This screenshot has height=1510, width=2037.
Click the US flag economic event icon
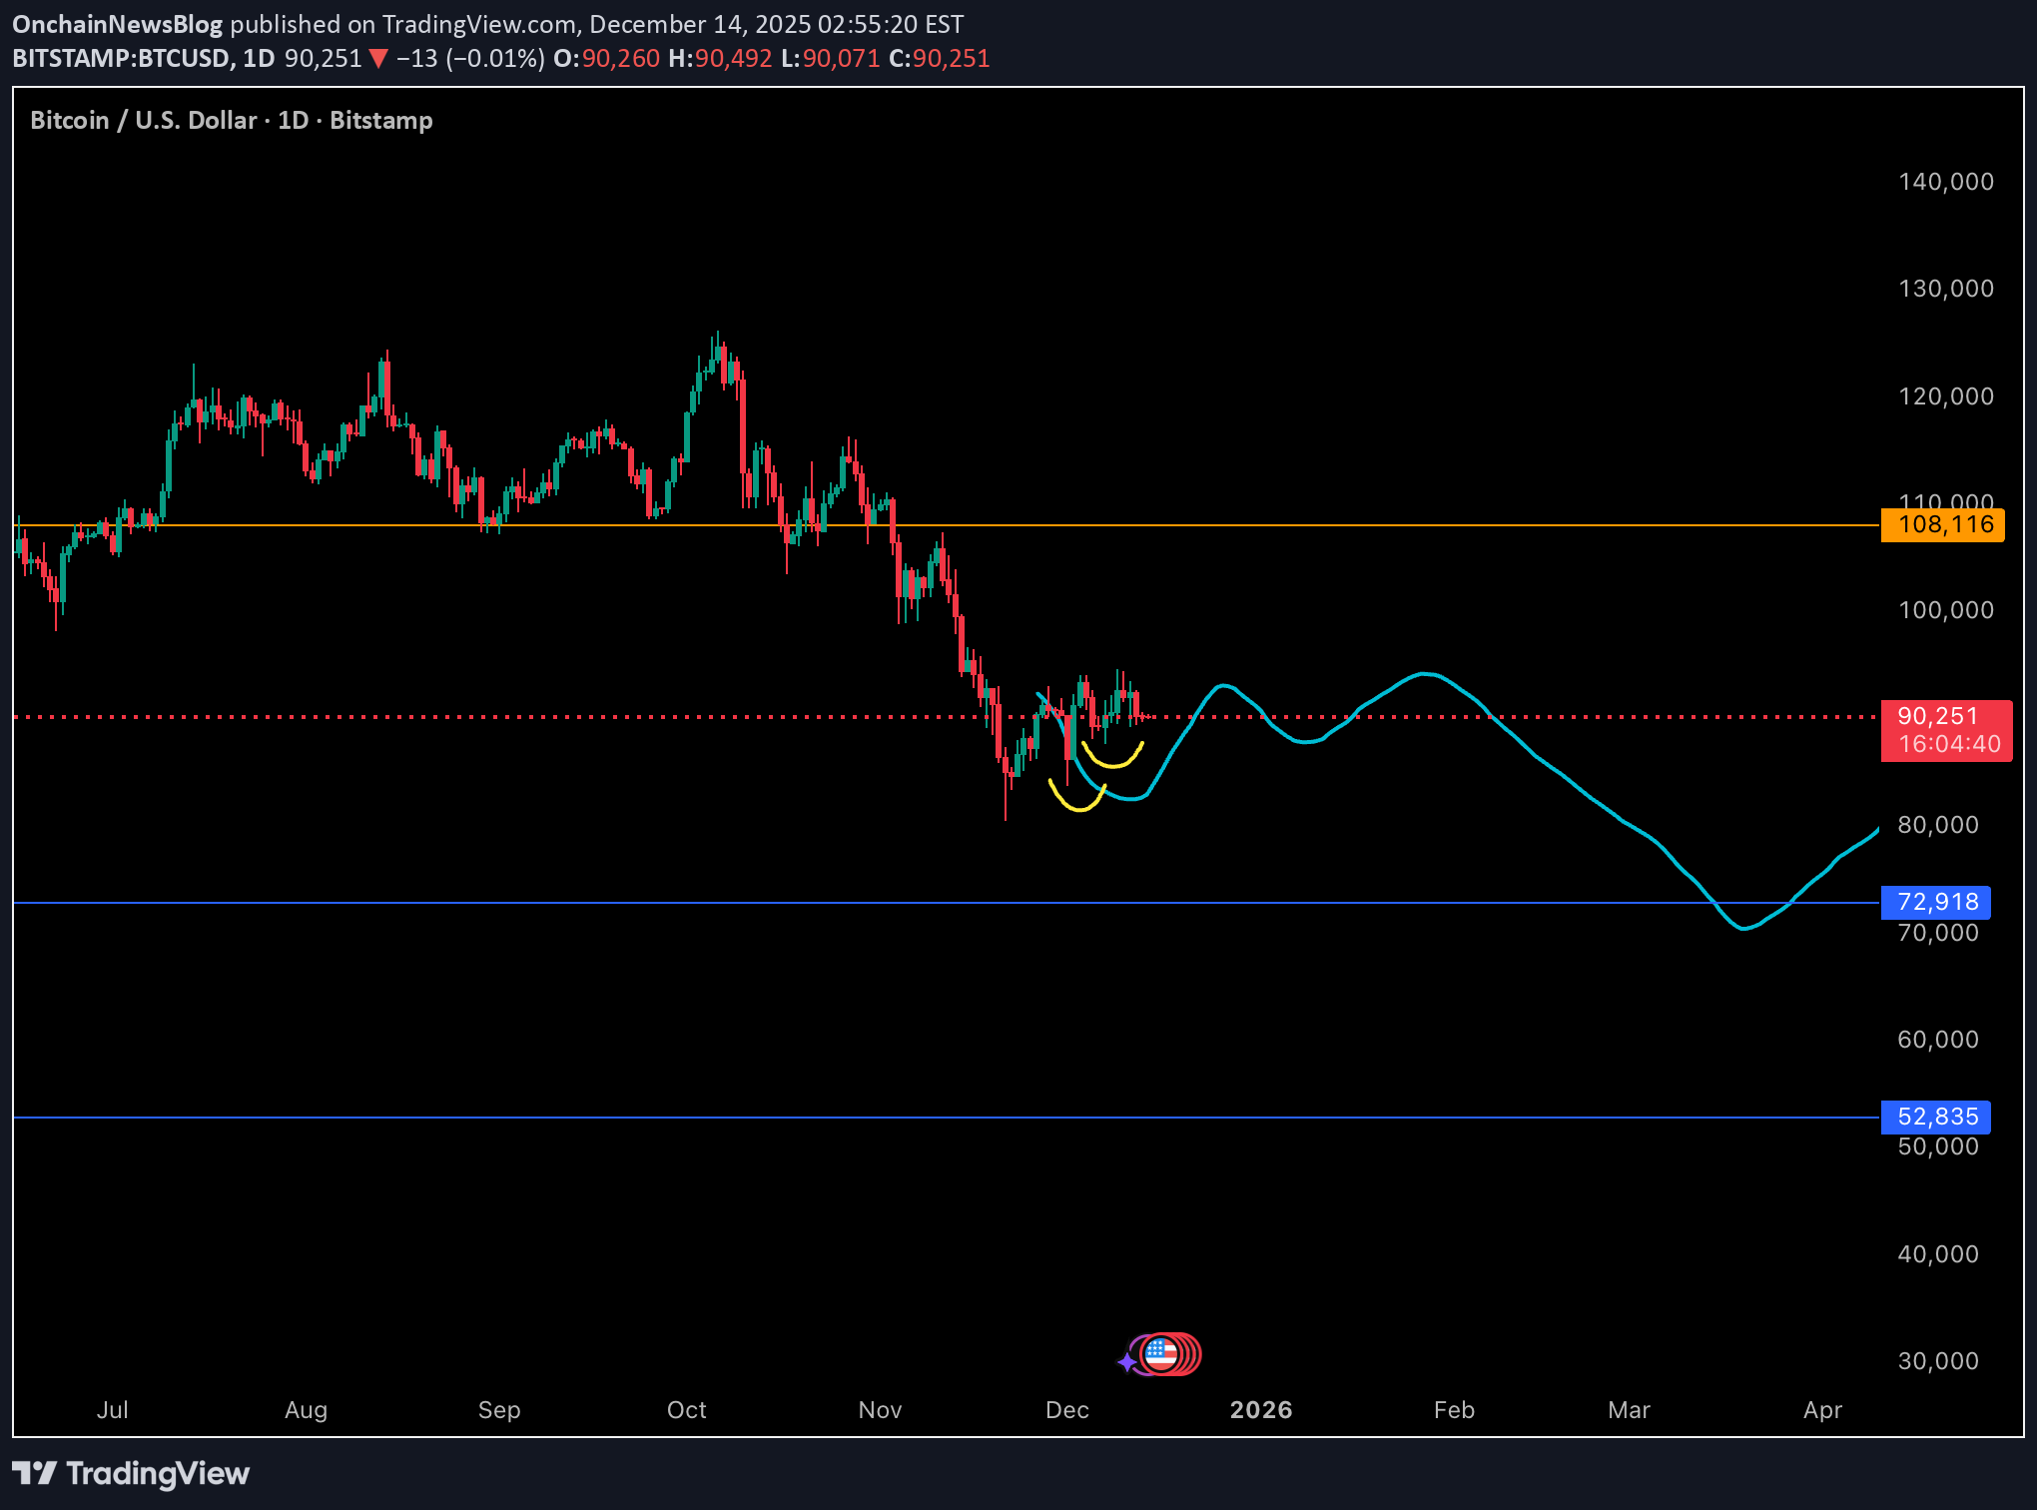click(1160, 1355)
